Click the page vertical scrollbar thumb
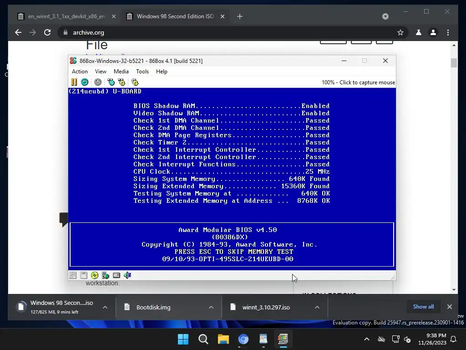This screenshot has height=350, width=466. (x=454, y=63)
